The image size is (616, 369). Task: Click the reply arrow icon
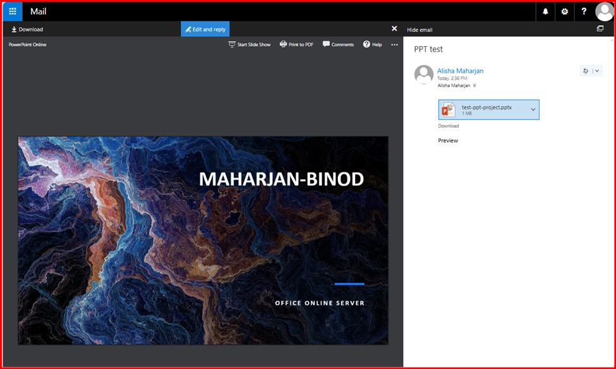pyautogui.click(x=586, y=71)
